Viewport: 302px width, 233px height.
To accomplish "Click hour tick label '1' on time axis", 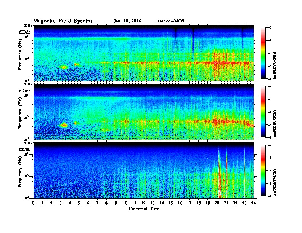I will pos(42,203).
